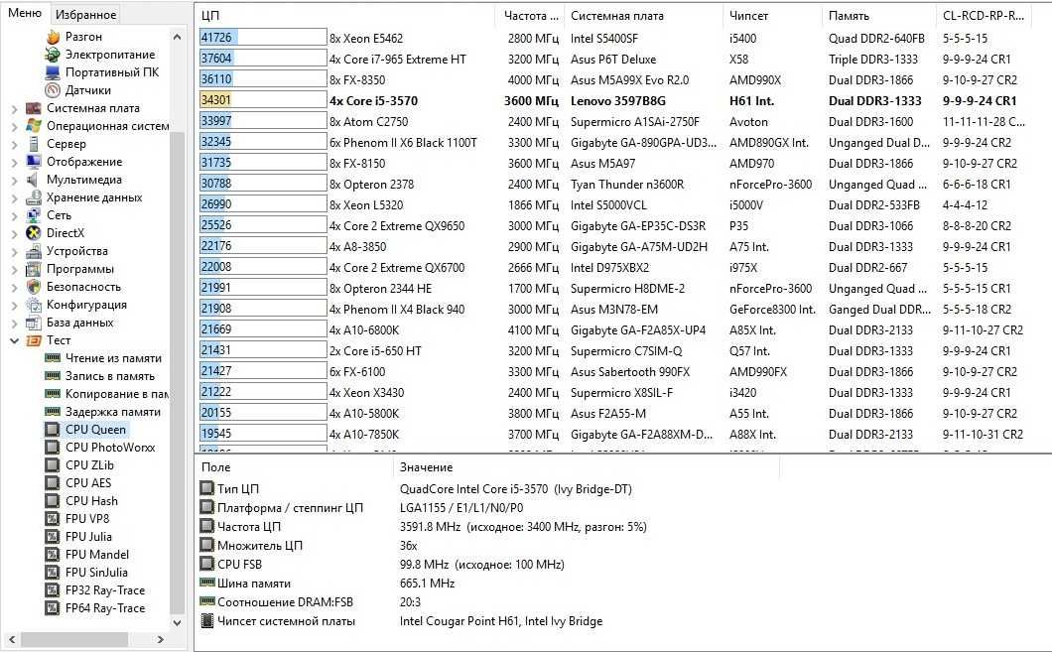1052x652 pixels.
Task: Sort by the ЦП column header
Action: coord(345,16)
